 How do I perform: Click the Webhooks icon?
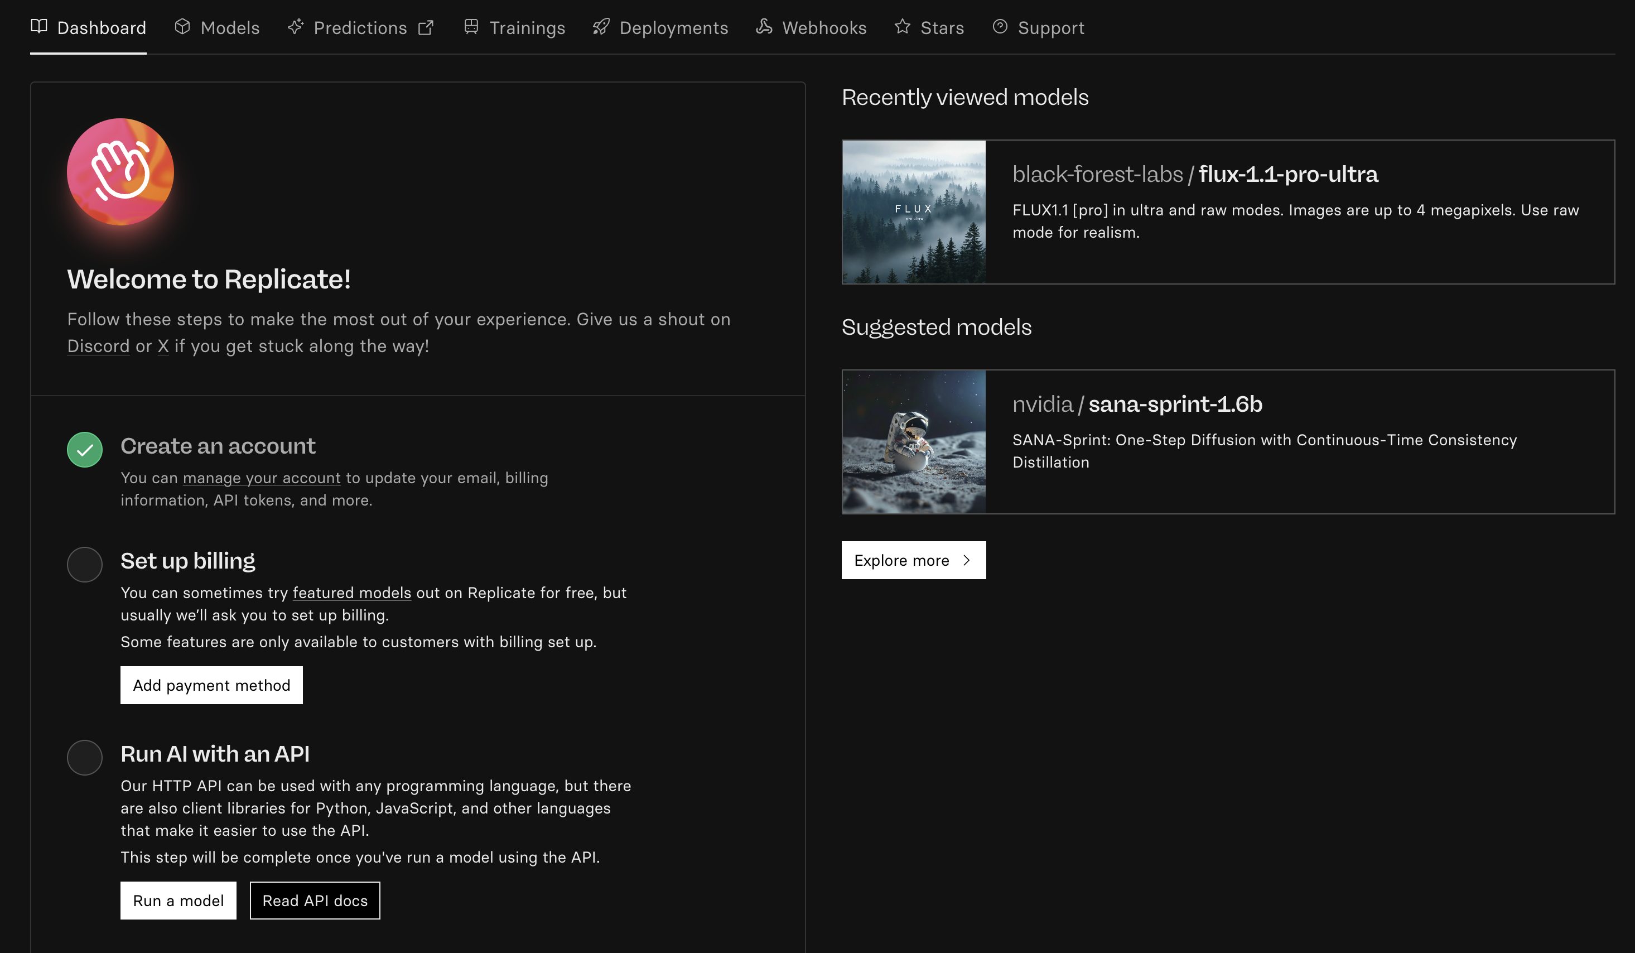pyautogui.click(x=764, y=27)
